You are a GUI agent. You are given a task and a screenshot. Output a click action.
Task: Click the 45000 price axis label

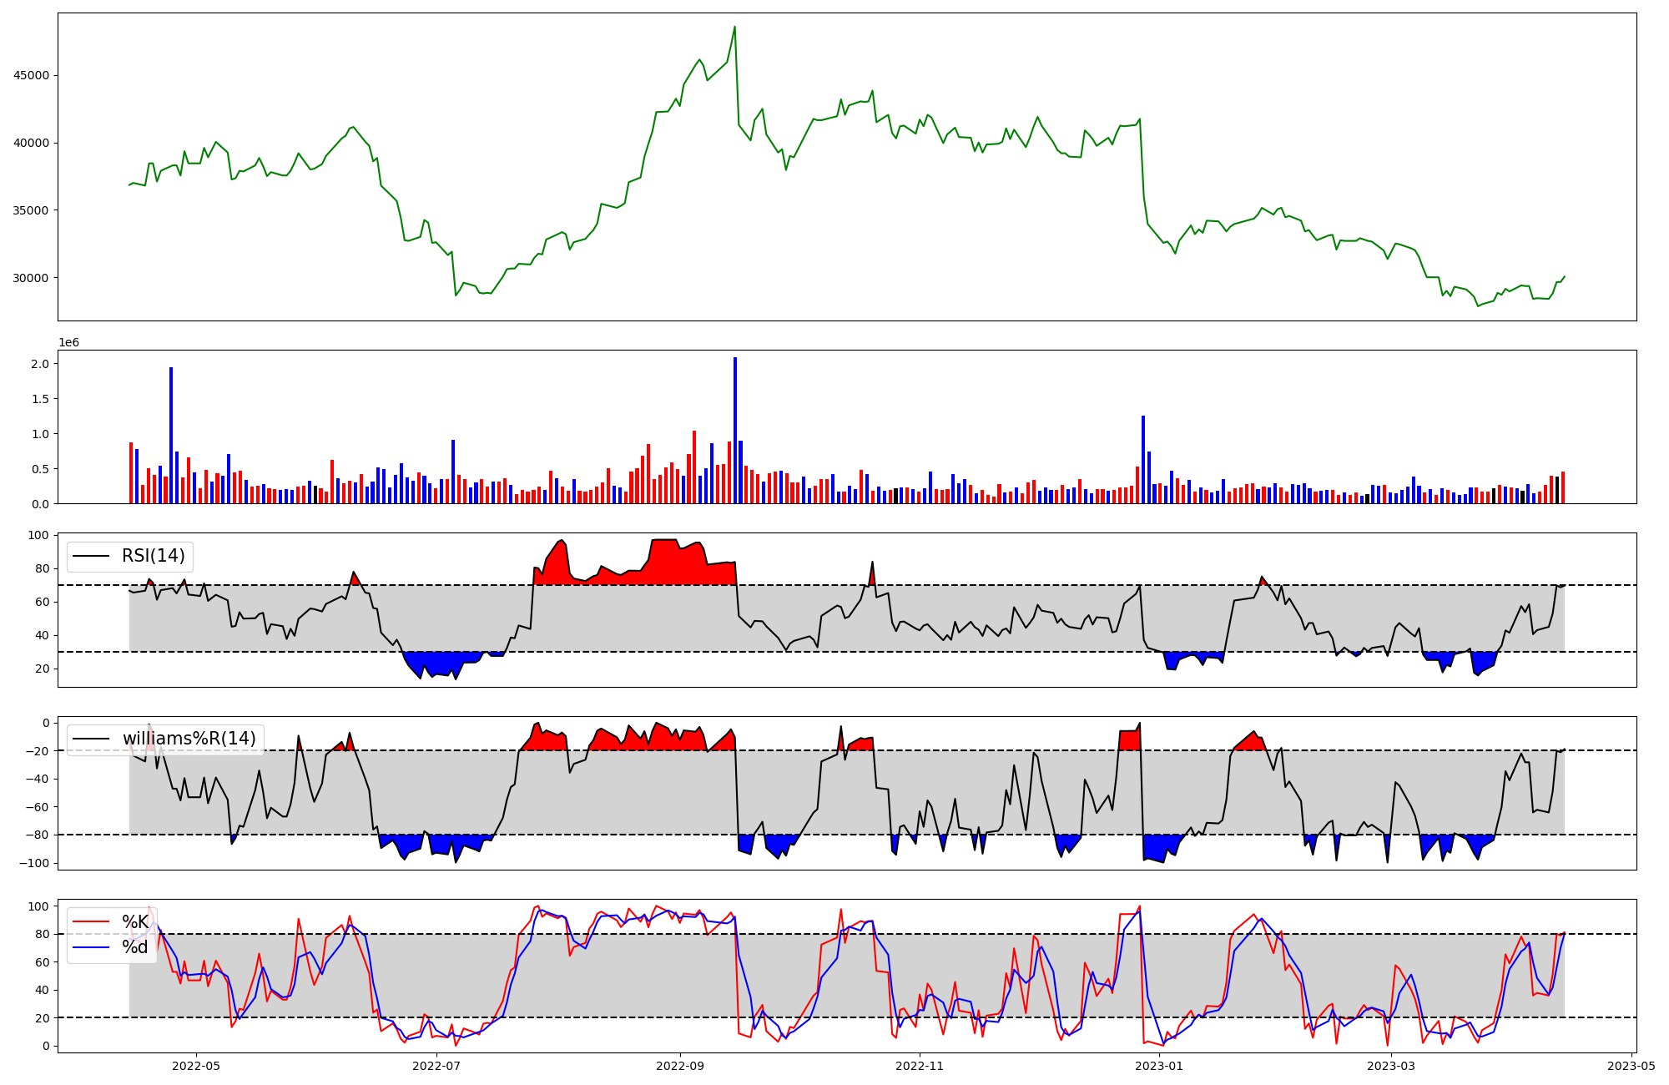[31, 75]
